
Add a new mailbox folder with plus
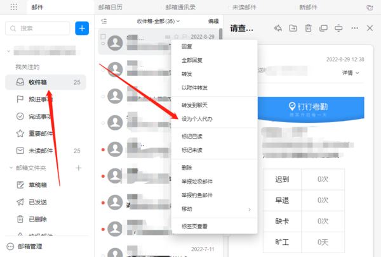click(79, 168)
